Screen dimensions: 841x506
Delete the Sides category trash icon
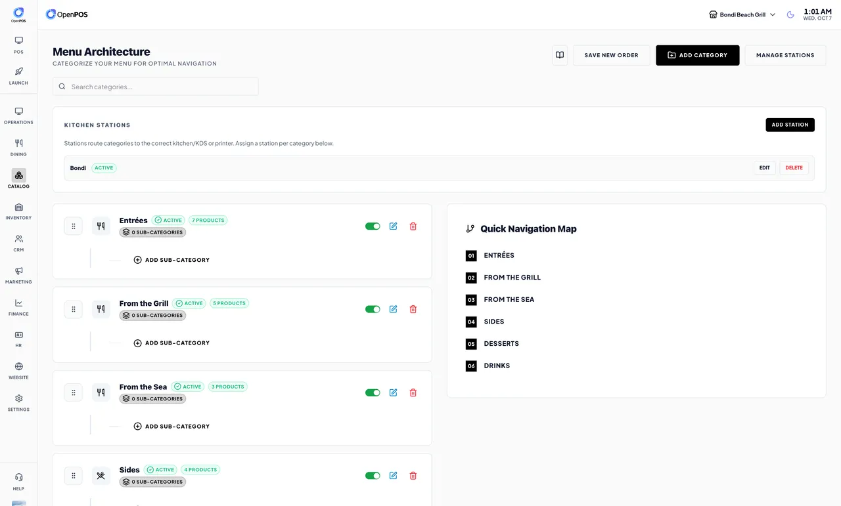413,476
